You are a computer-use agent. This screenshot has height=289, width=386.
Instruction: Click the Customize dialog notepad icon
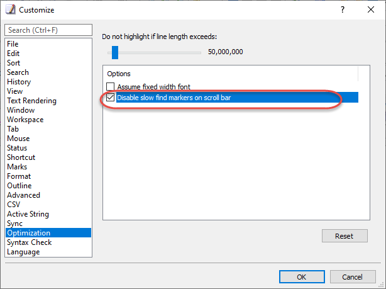pyautogui.click(x=11, y=9)
